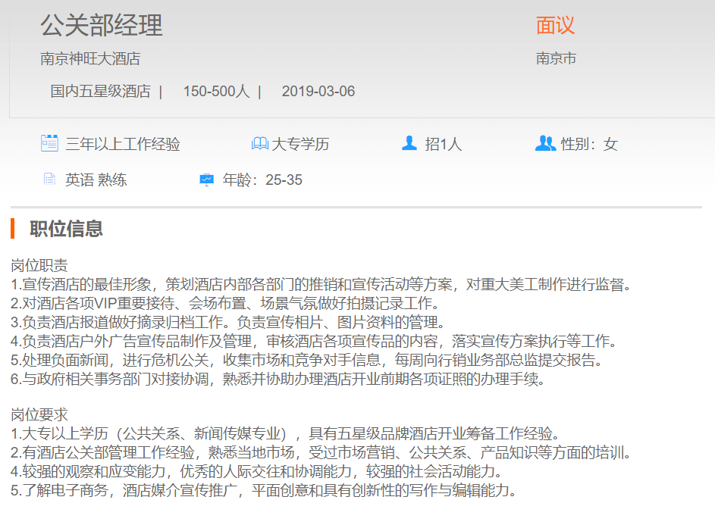Click the 国内五星级酒店 company type tag
Screen dimensions: 715x525
pyautogui.click(x=100, y=92)
